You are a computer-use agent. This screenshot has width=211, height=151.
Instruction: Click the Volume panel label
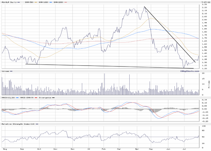click(5, 71)
